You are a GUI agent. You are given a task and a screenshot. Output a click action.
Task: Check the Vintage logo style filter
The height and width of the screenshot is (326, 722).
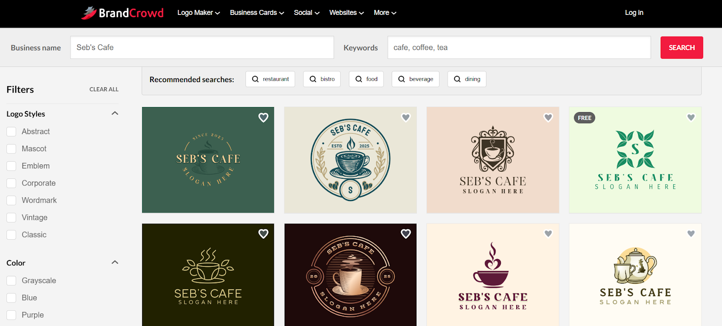click(x=12, y=218)
